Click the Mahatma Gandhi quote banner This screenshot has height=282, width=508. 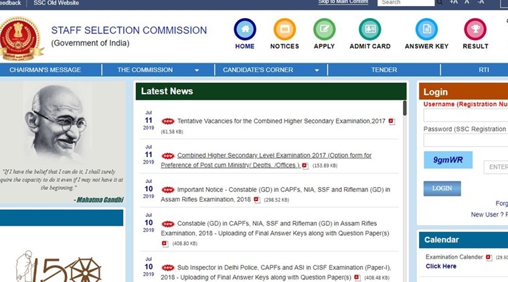[x=62, y=142]
